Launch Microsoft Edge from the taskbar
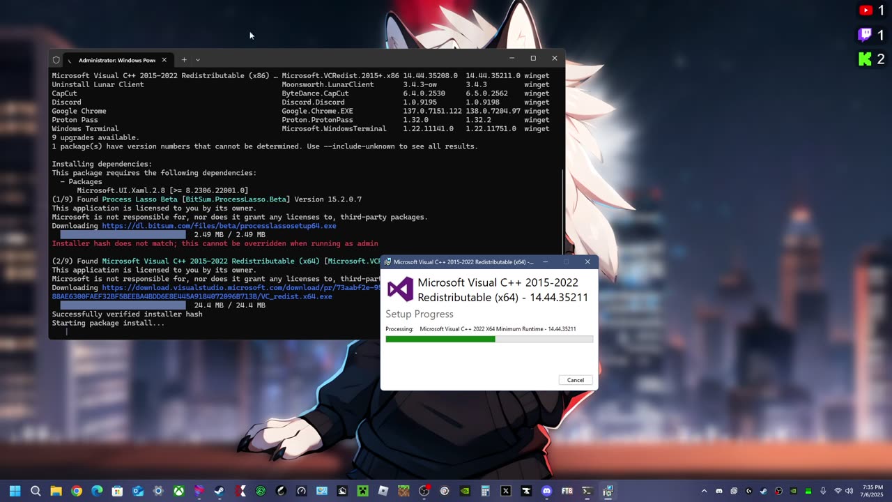Image resolution: width=892 pixels, height=502 pixels. click(x=97, y=491)
